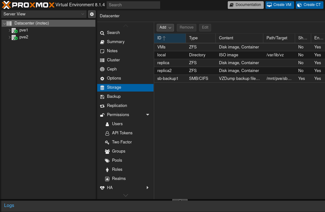Click the Create CT button

[310, 5]
